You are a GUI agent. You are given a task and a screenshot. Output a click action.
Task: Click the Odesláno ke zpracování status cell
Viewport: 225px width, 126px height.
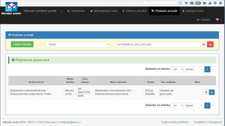tap(168, 92)
